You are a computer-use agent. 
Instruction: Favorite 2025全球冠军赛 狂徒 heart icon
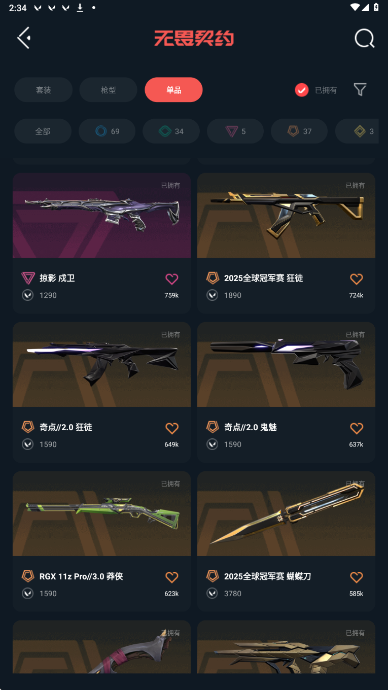click(x=357, y=279)
